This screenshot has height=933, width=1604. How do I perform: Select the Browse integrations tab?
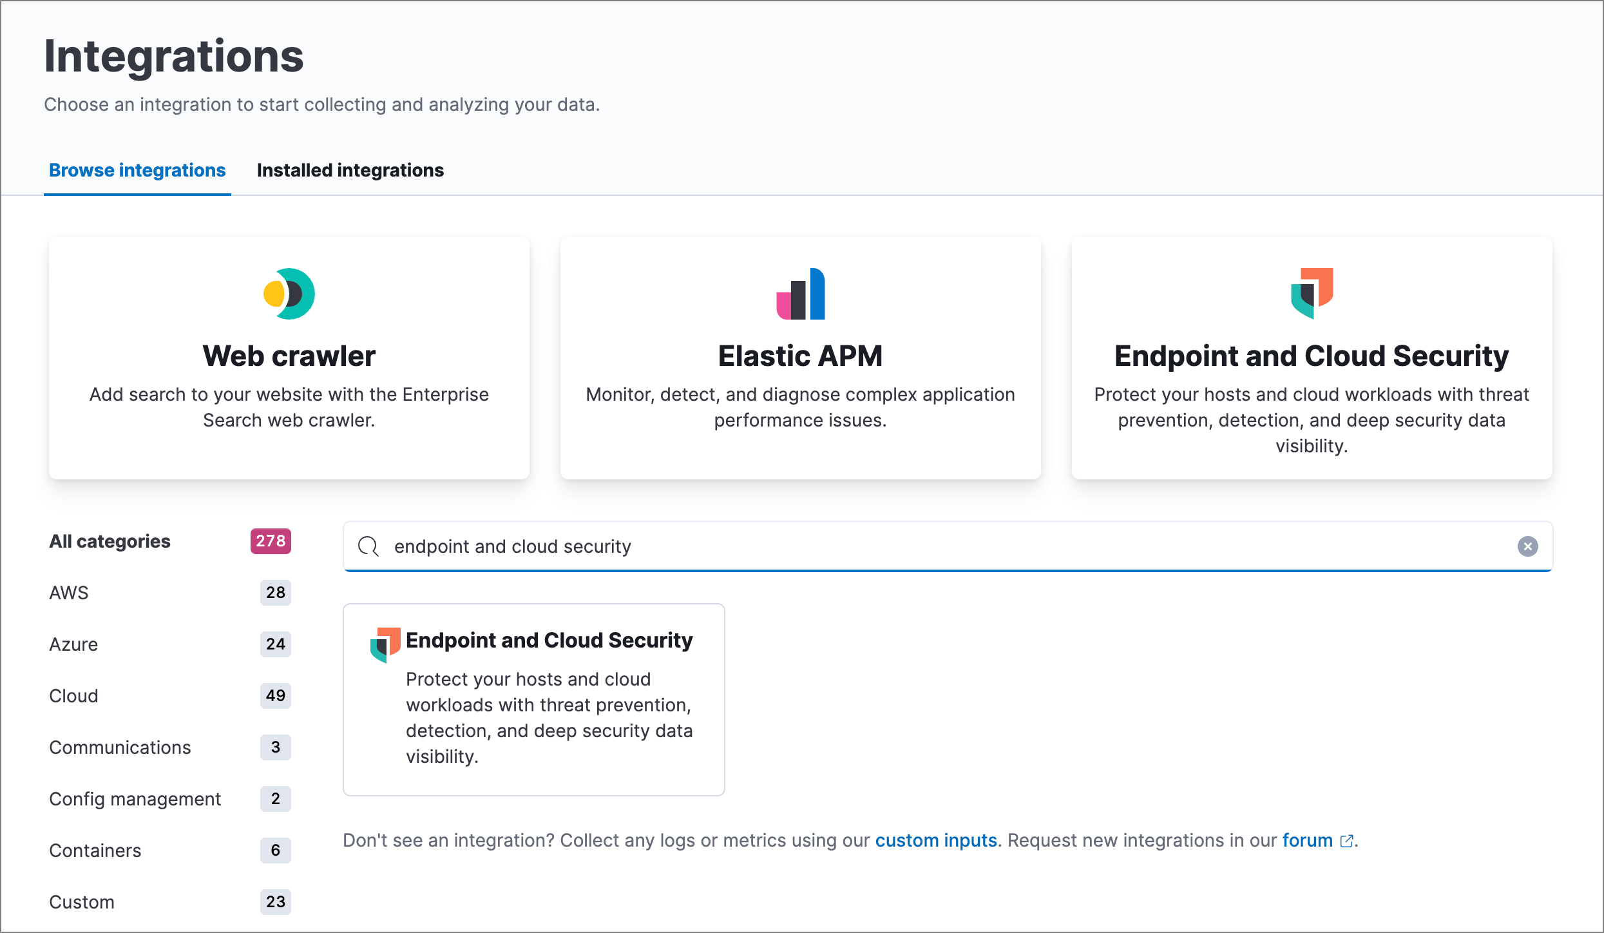point(137,170)
